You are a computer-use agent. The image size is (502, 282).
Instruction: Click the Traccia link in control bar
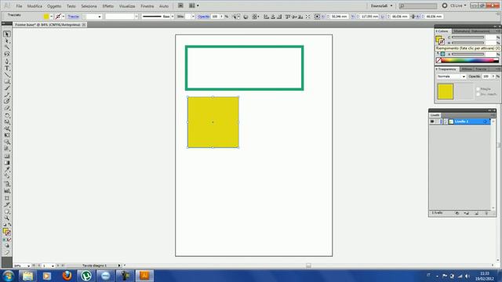[73, 16]
